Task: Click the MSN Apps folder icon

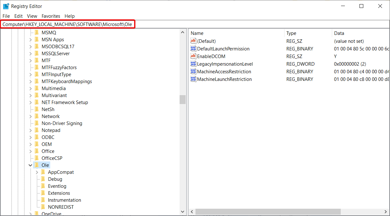Action: 37,39
